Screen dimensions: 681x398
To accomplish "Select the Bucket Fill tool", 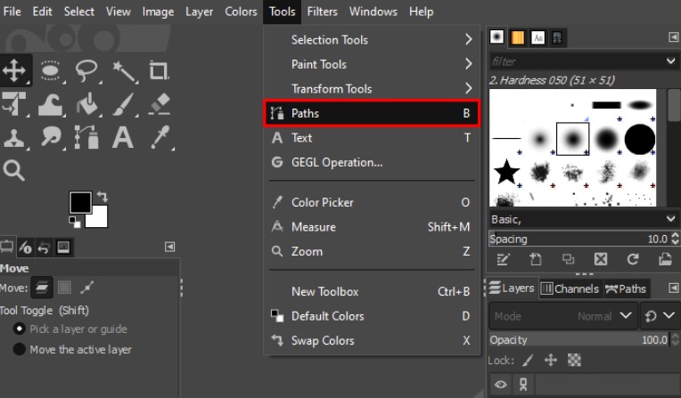I will pyautogui.click(x=86, y=103).
